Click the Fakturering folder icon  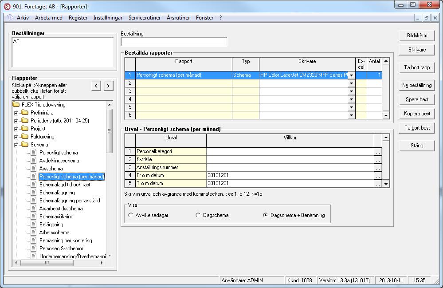point(25,137)
